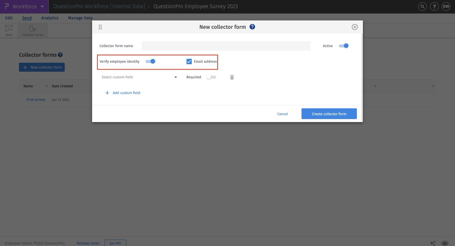Screen dimensions: 455x246
Task: Click the Send envelope icon
Action: pyautogui.click(x=9, y=28)
